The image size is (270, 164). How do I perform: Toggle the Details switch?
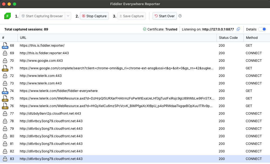click(262, 29)
